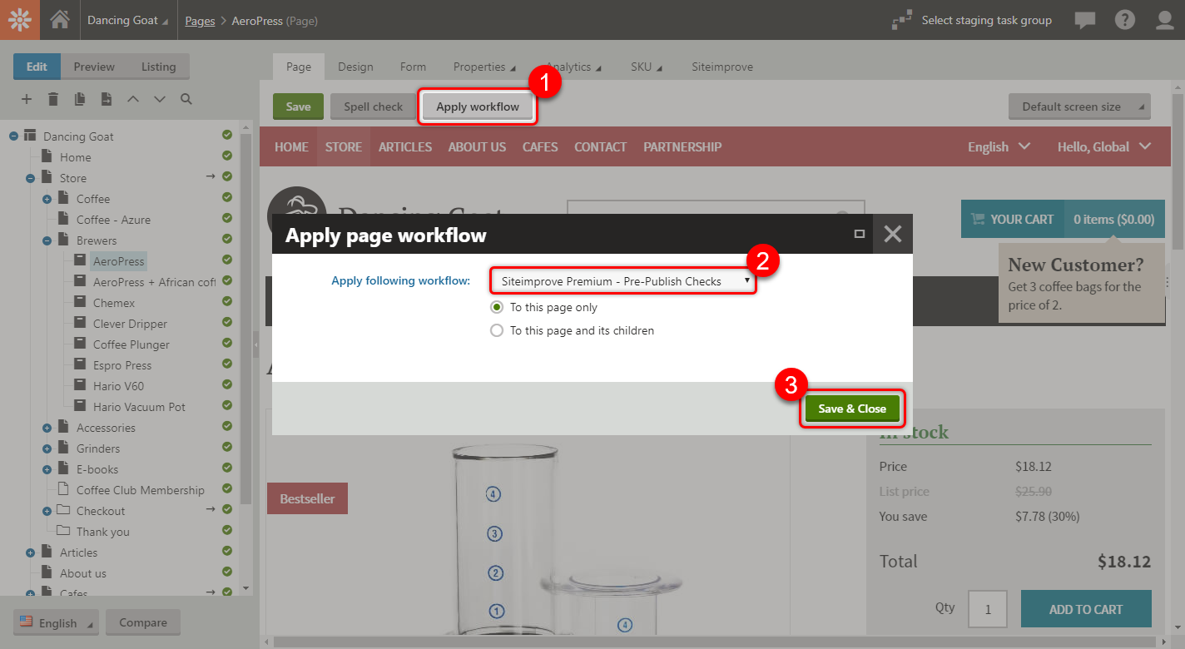Open the Default screen size dropdown
Screen dimensions: 1185x649
[x=1079, y=107]
